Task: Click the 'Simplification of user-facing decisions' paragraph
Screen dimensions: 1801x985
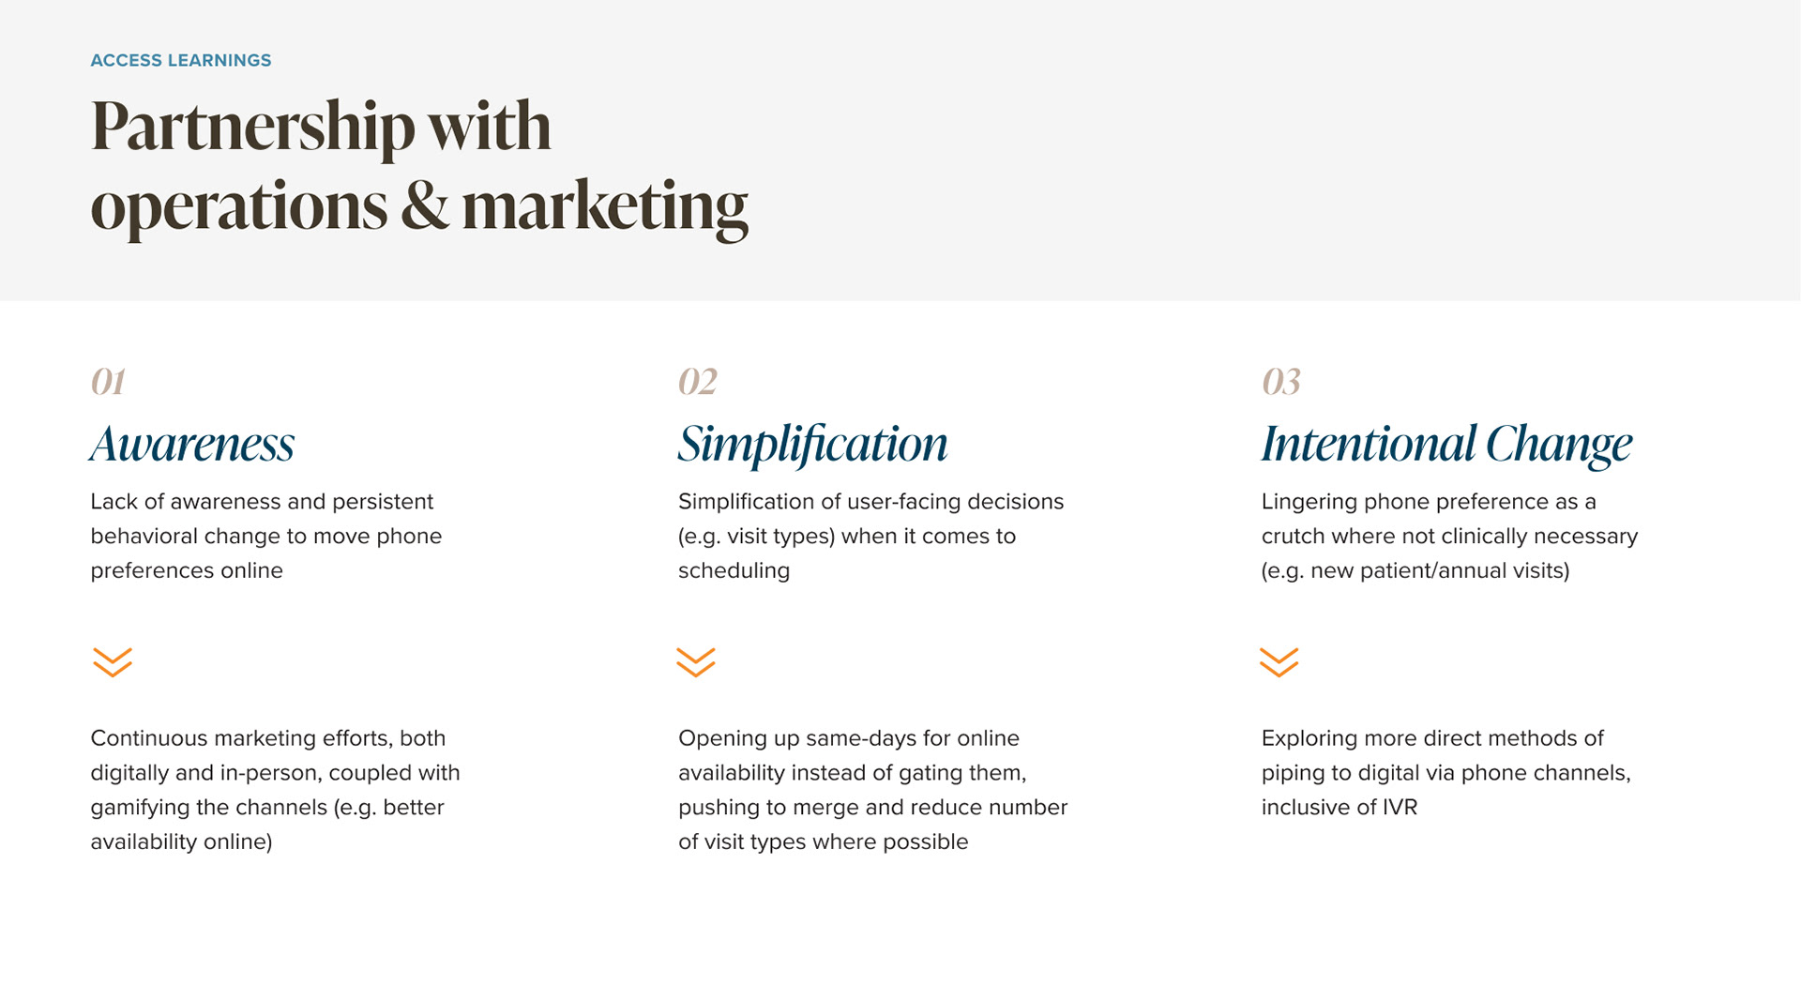Action: 870,536
